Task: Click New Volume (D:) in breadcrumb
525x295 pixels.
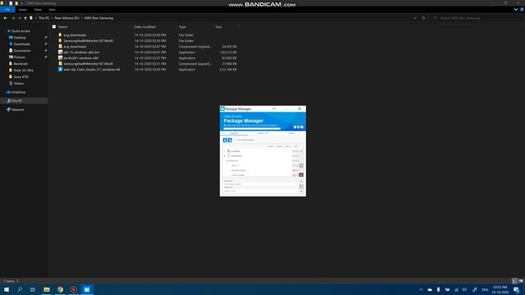Action: 67,18
